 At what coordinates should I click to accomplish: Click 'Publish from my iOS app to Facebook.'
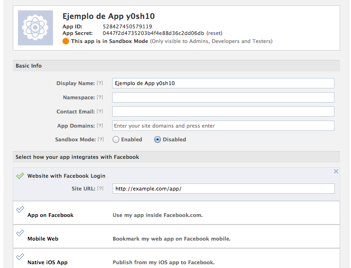163,262
